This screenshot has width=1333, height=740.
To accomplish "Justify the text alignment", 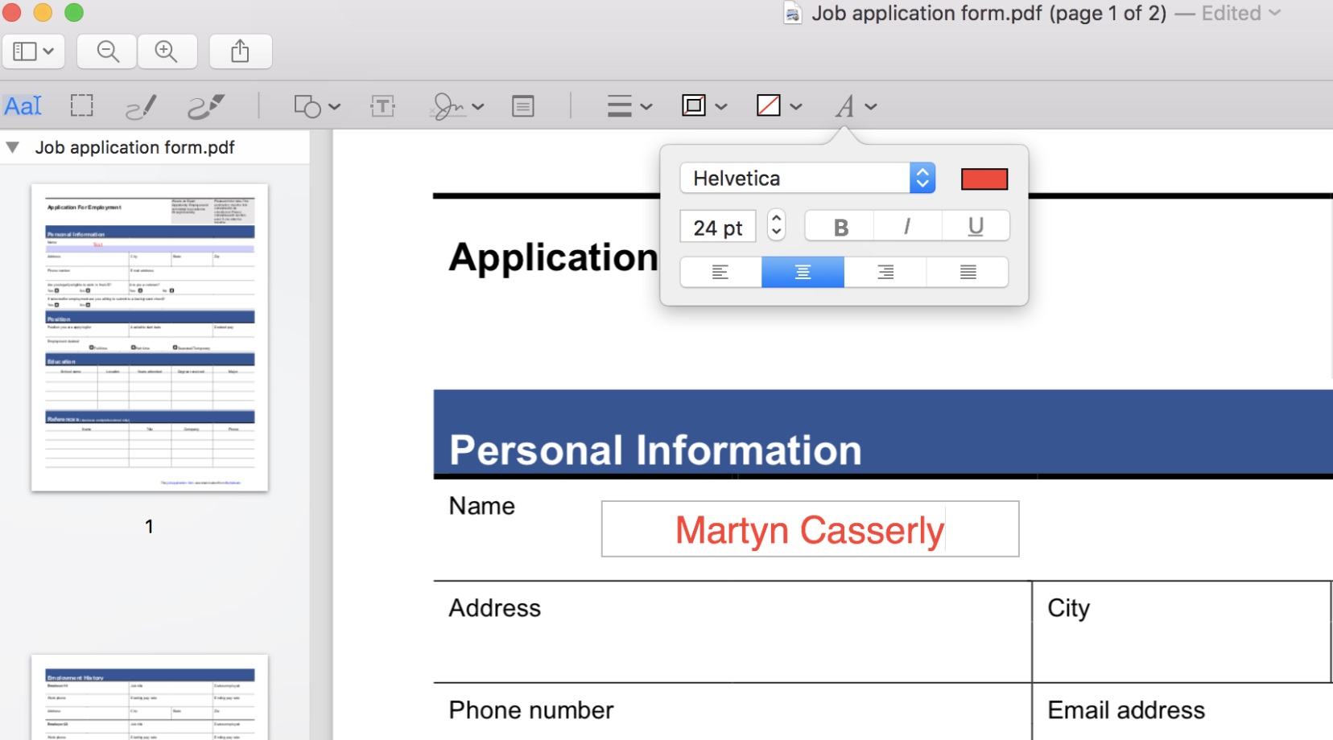I will pyautogui.click(x=968, y=272).
